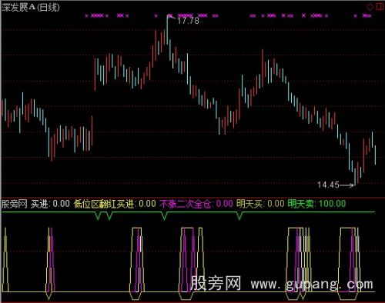Select the 低位区翻红买进: 0.00 indicator label
This screenshot has width=385, height=303.
[115, 204]
